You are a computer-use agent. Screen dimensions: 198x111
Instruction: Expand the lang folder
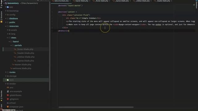point(7,34)
